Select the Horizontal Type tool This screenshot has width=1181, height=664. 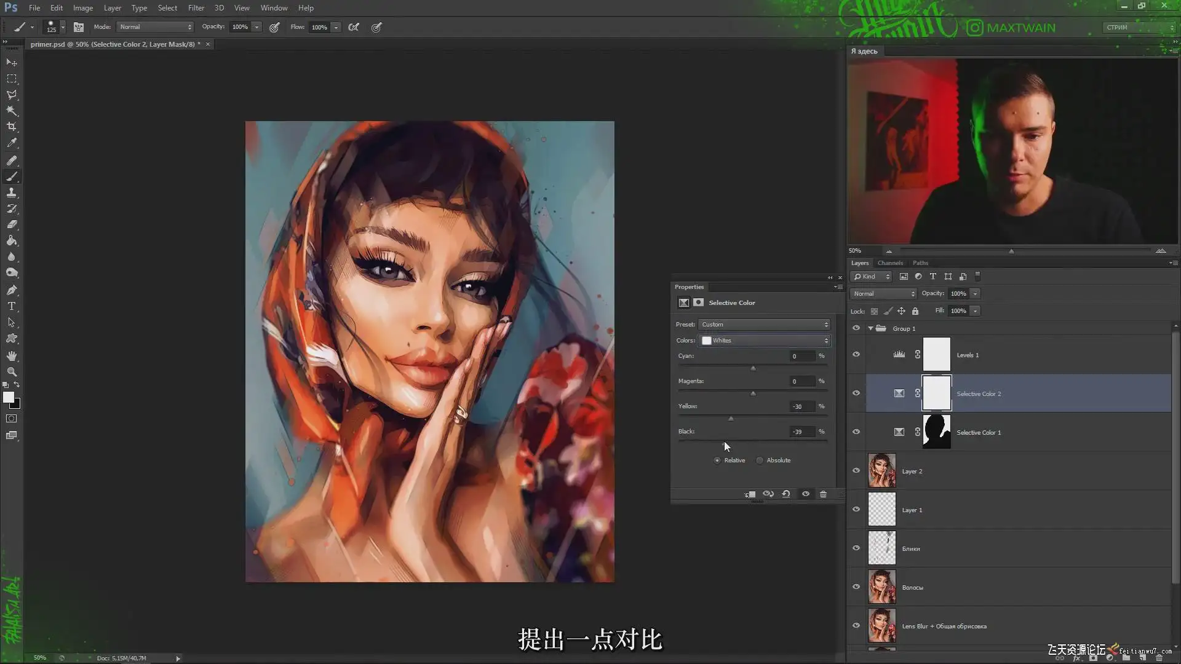pos(12,306)
